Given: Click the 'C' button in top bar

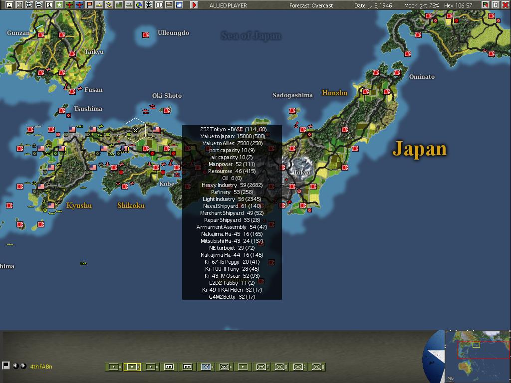Looking at the screenshot, I should click(495, 5).
